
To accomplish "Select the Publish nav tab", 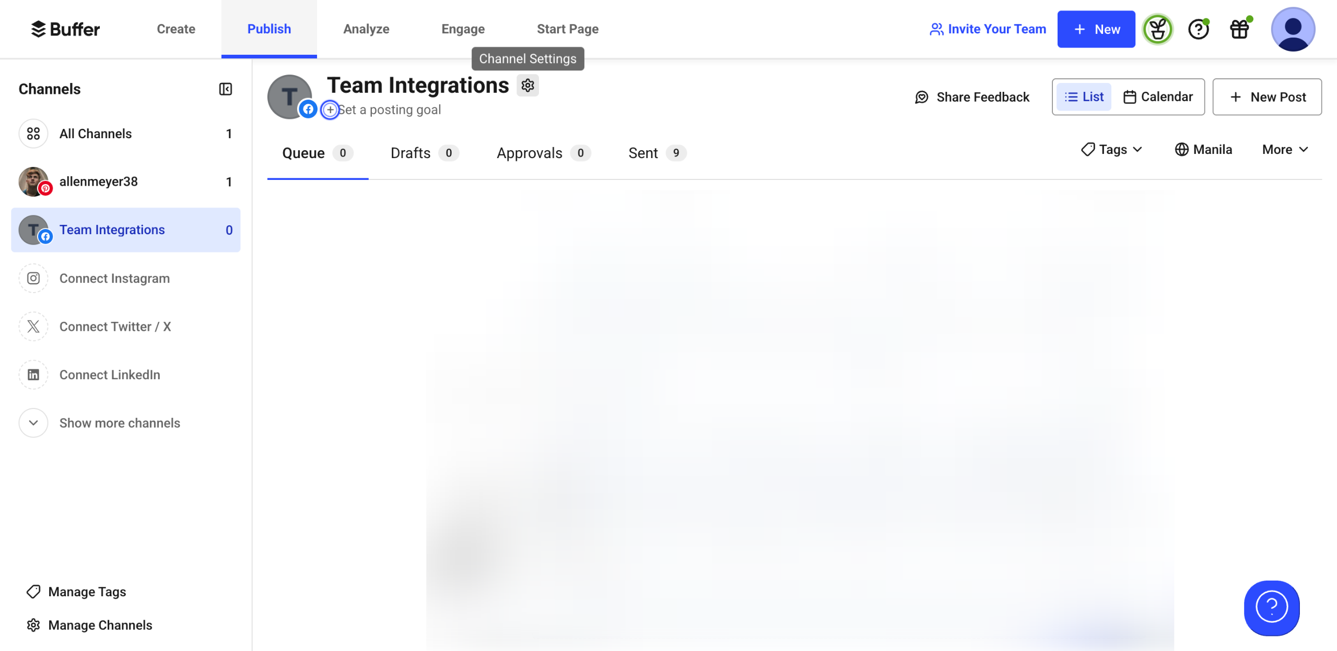I will (x=269, y=29).
